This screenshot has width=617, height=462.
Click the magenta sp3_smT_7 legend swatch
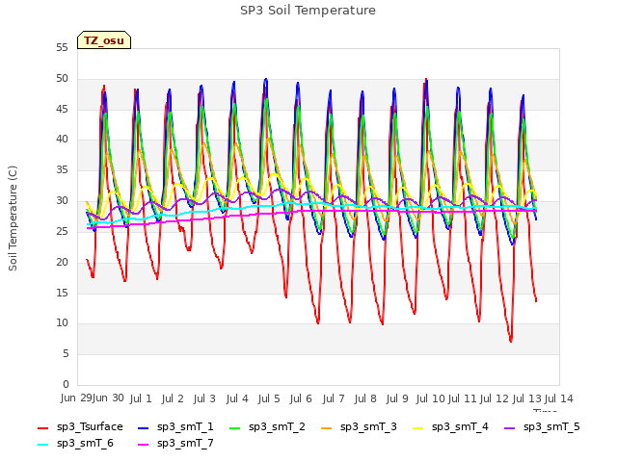pos(144,445)
